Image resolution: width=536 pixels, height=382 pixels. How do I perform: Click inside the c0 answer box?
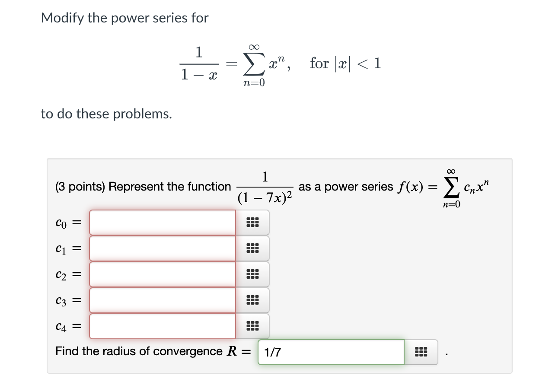tap(162, 223)
